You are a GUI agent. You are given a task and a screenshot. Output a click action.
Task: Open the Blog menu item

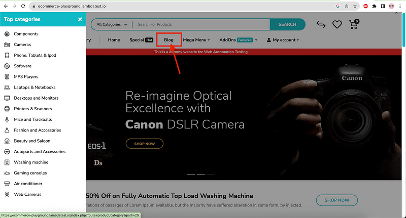(168, 40)
